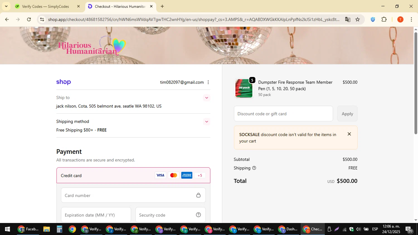Open the tab search dropdown
This screenshot has height=235, width=418.
click(x=6, y=6)
